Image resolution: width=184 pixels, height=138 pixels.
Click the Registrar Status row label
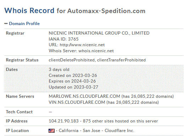click(22, 60)
